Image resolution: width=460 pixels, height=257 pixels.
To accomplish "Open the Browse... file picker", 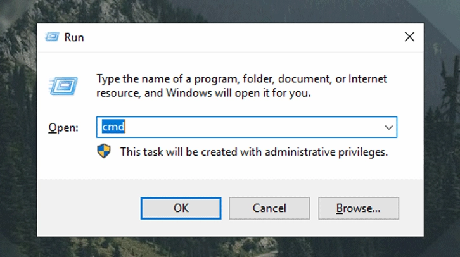I will 358,208.
